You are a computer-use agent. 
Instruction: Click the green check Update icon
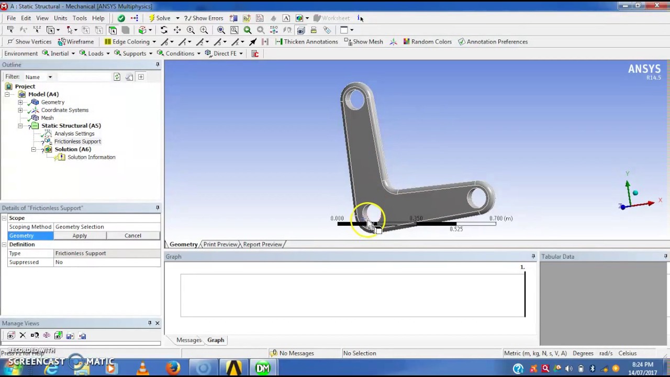tap(121, 18)
